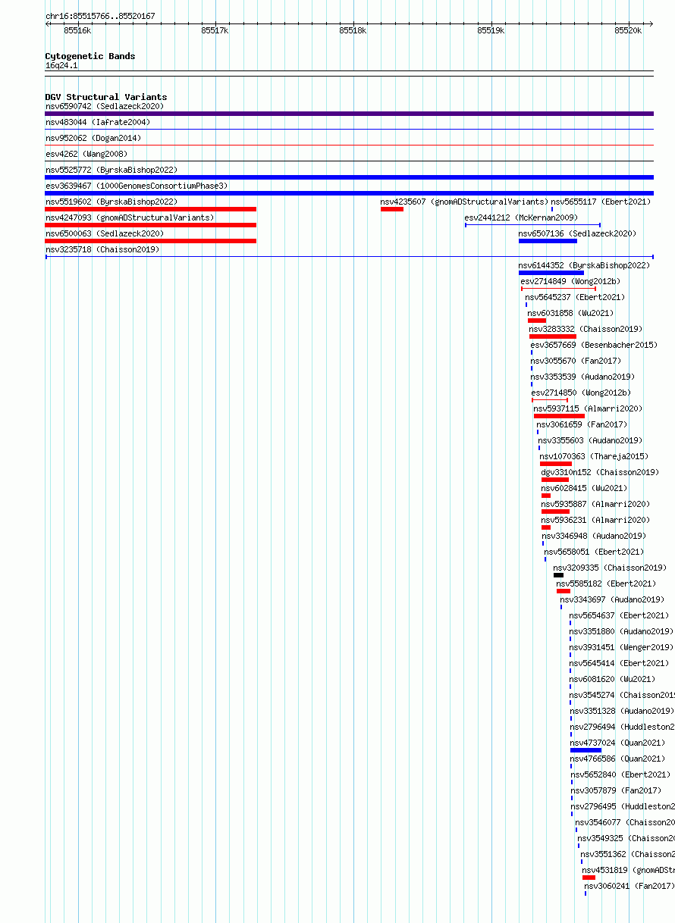Click the 85520k ruler tick label
Screen dimensions: 675x923
pyautogui.click(x=628, y=30)
